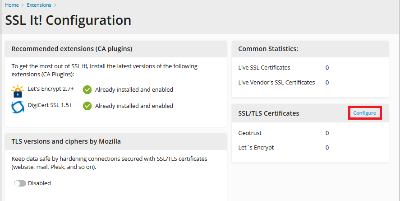Click the SSL/TLS Certificates panel title
This screenshot has width=400, height=201.
click(x=268, y=113)
